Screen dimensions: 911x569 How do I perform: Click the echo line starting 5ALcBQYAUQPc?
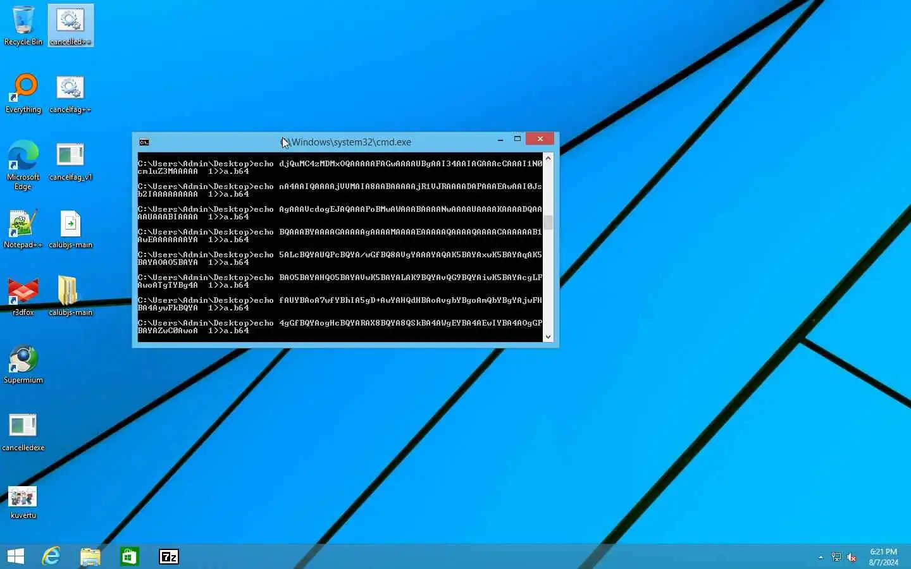click(x=340, y=259)
